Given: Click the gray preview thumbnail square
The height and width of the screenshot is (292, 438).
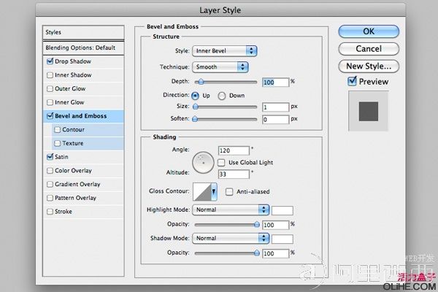Looking at the screenshot, I should pyautogui.click(x=369, y=111).
